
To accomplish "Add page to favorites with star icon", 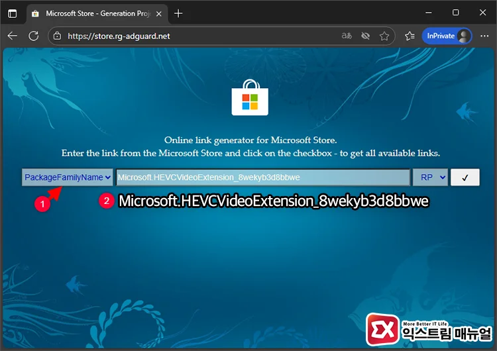I will tap(384, 36).
